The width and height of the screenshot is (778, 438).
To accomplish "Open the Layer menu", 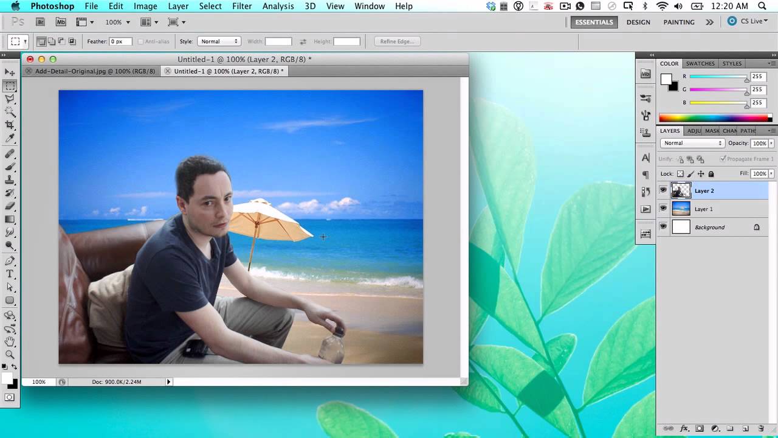I will pos(178,6).
